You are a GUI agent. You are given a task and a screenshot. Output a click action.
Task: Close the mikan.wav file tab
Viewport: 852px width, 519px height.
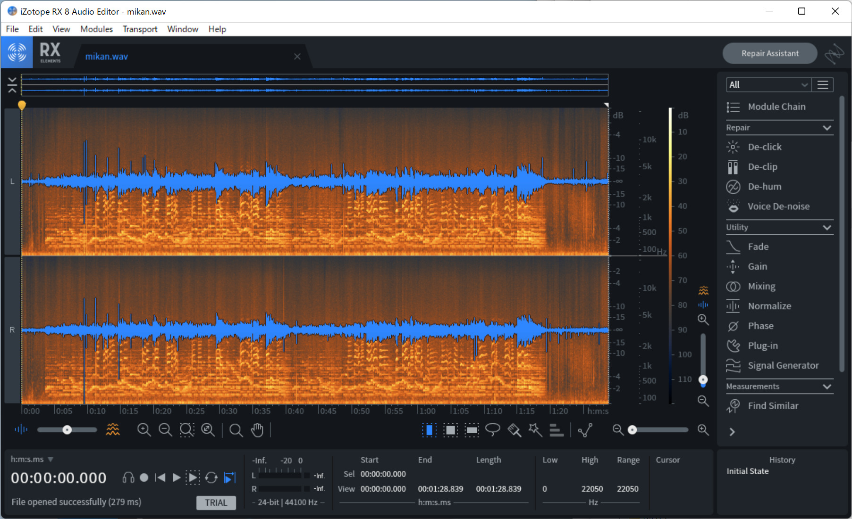click(x=297, y=57)
